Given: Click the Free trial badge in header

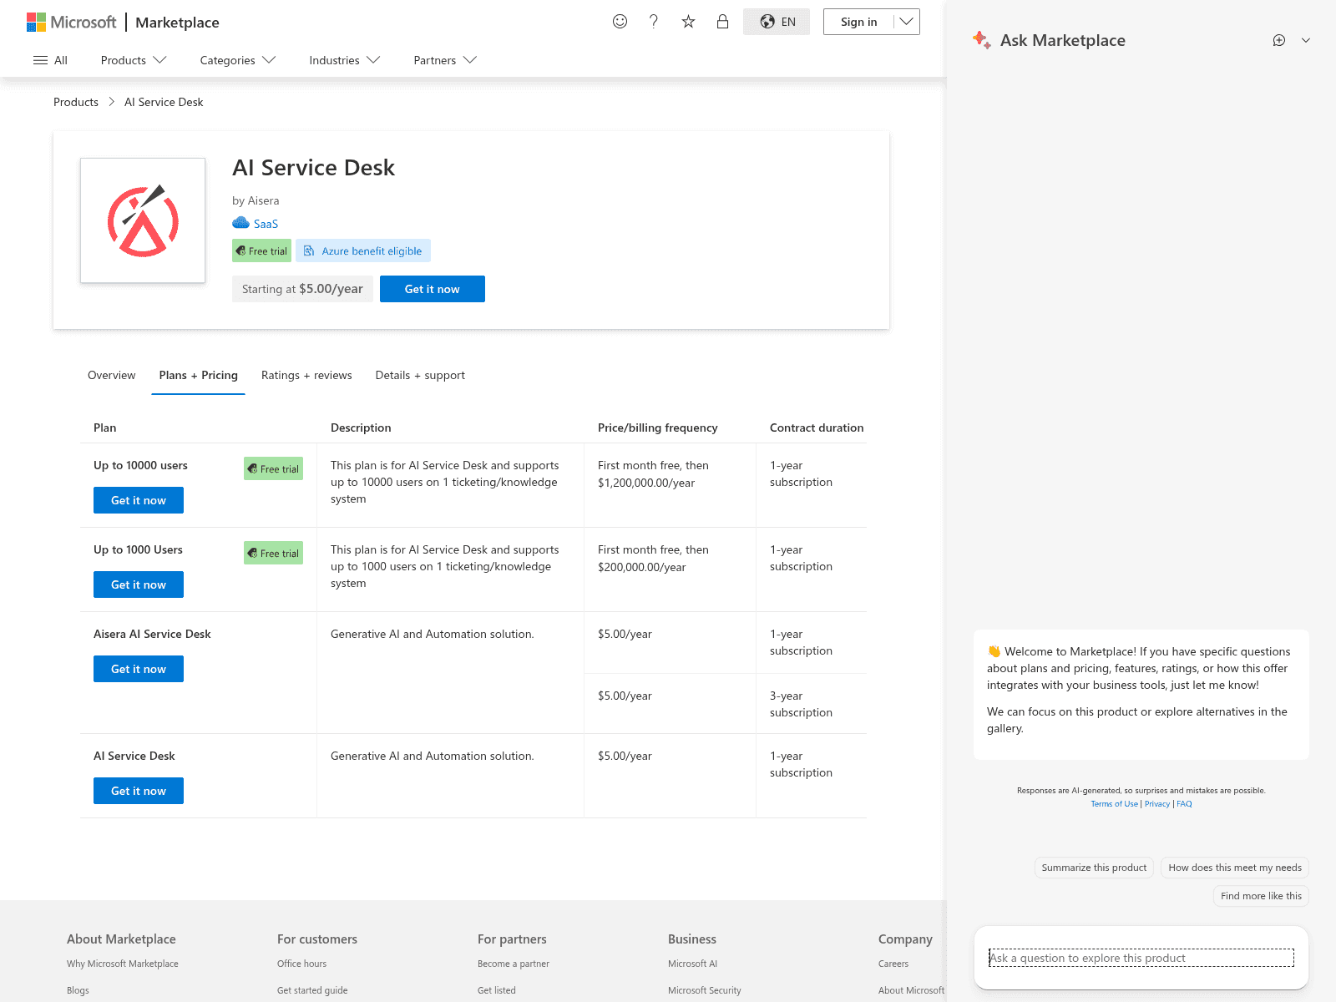Looking at the screenshot, I should click(x=261, y=250).
